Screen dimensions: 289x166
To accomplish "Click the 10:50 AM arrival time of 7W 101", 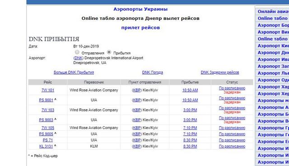I will (190, 90).
